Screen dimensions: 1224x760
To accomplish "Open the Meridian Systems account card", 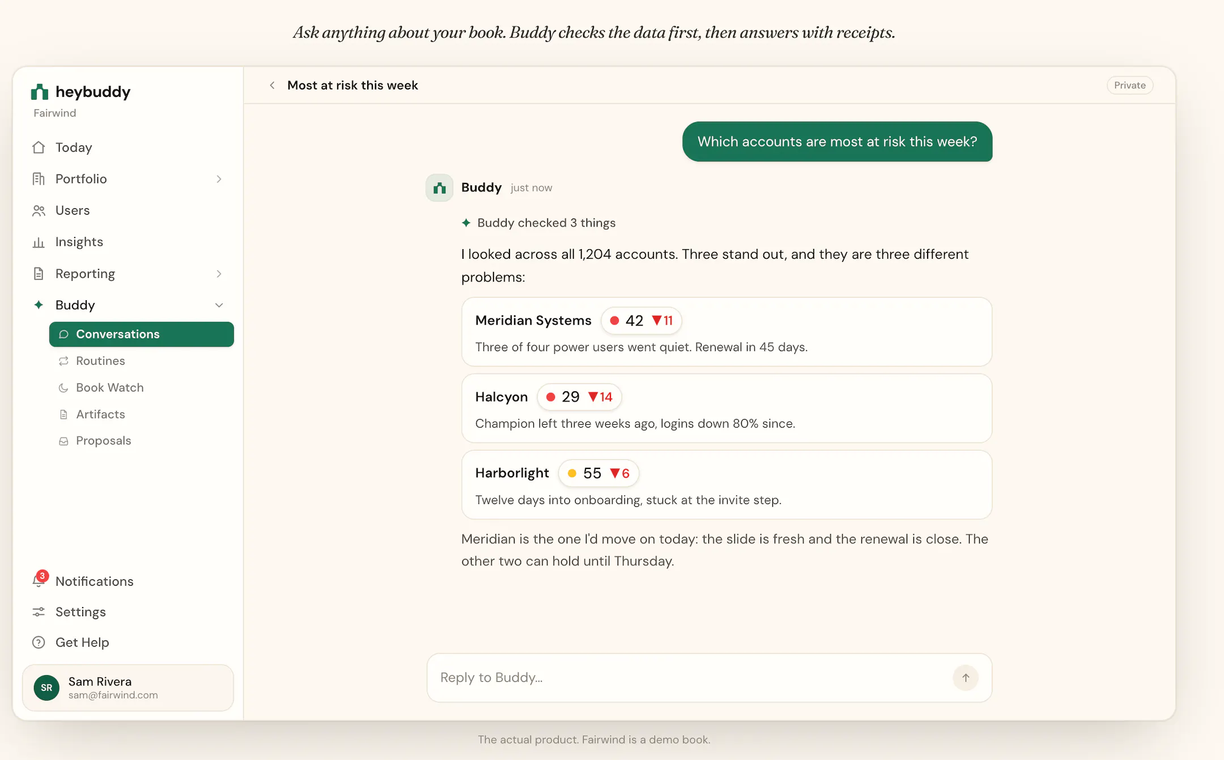I will point(726,332).
